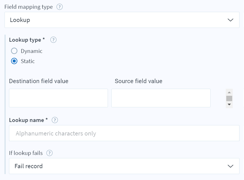Viewport: 244px width, 180px height.
Task: Click the If lookup fails dropdown chevron
Action: tap(231, 166)
